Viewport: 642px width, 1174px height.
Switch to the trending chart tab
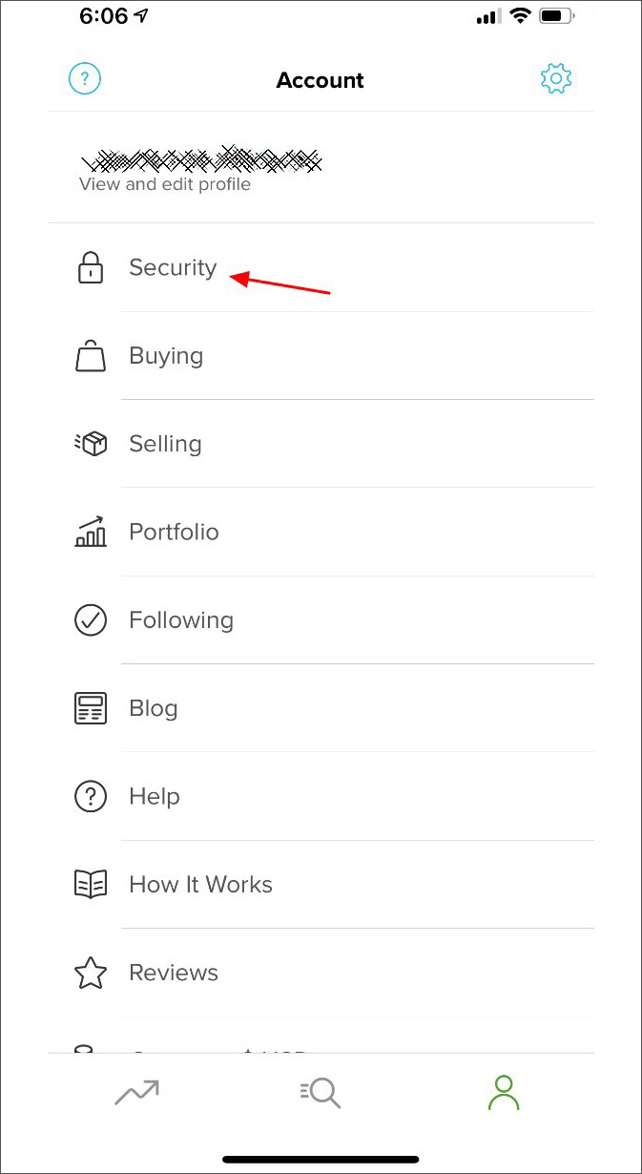[136, 1092]
